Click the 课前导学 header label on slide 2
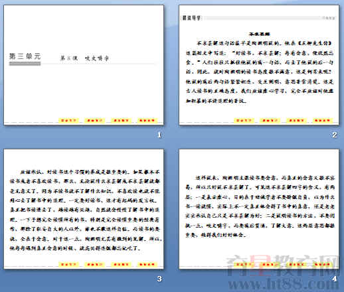Viewport: 344px width, 292px height. (192, 18)
